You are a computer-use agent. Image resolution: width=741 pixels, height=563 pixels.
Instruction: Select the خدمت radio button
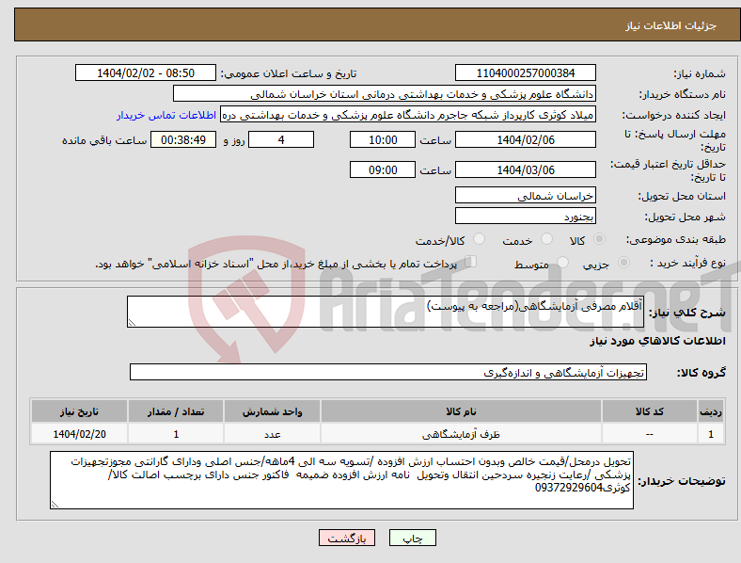coord(546,239)
